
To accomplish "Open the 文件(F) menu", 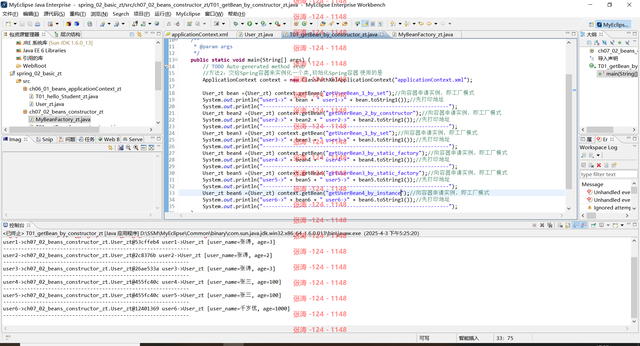I will [10, 14].
